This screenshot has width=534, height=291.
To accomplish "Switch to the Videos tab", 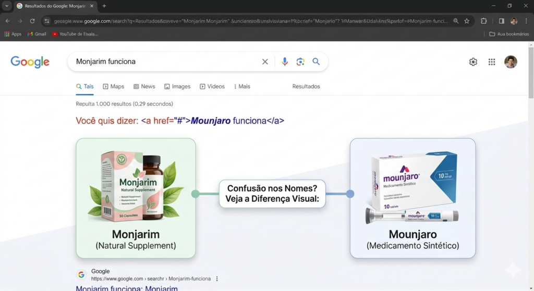I will pos(212,86).
